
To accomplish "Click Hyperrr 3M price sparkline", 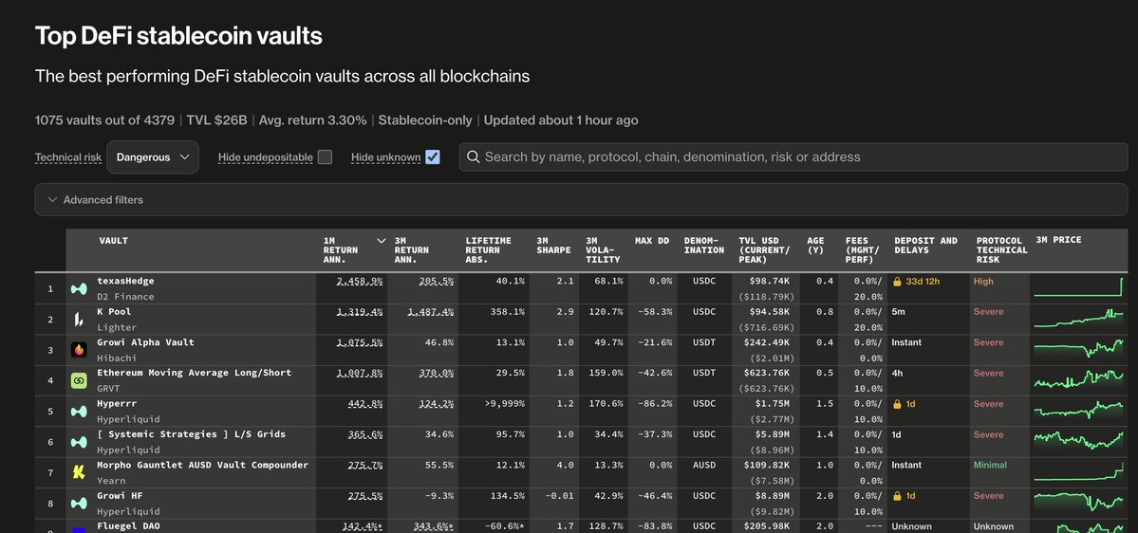I will pyautogui.click(x=1078, y=411).
